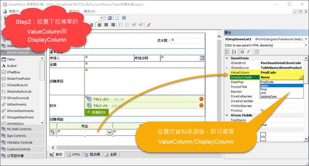This screenshot has width=309, height=166.
Task: Click the Alphabetical sort icon in properties panel
Action: [234, 51]
